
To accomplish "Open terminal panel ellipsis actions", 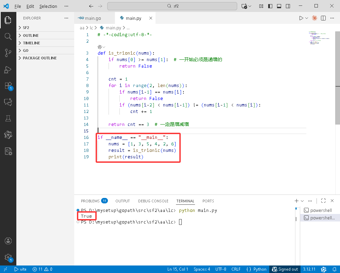I will (x=310, y=201).
